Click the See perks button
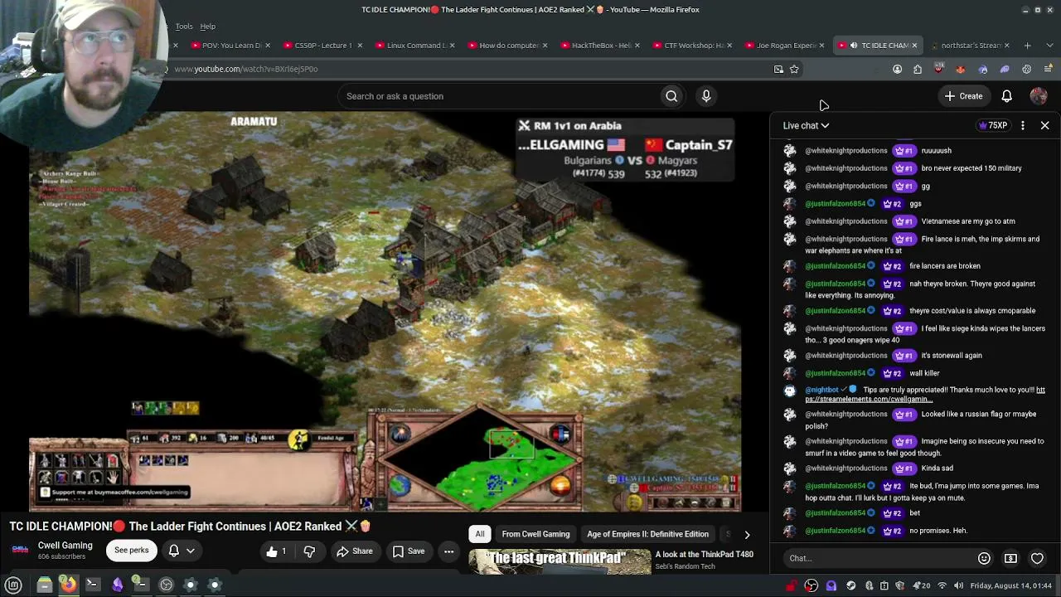The width and height of the screenshot is (1061, 597). click(x=132, y=551)
